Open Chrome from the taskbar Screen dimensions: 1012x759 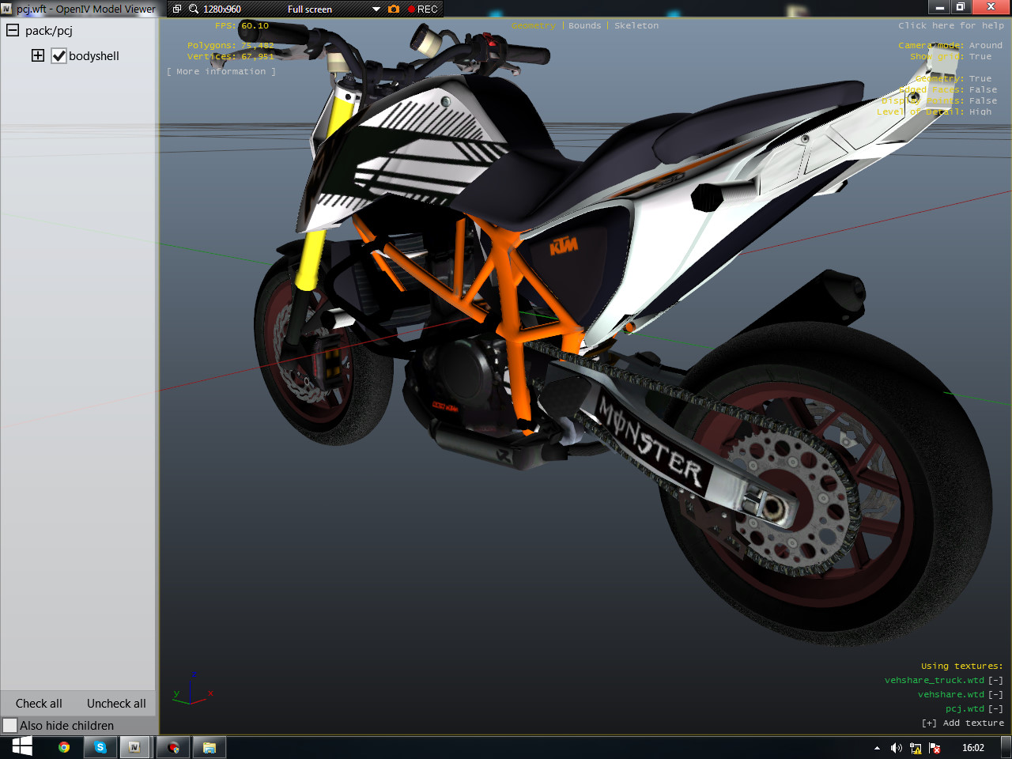(64, 747)
